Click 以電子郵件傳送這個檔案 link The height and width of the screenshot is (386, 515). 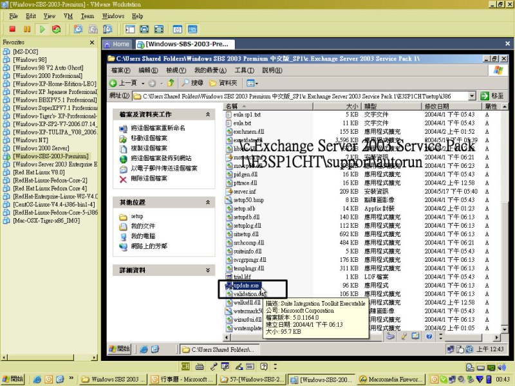164,169
